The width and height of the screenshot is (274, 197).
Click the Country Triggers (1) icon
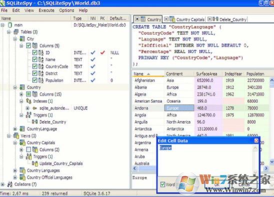28,115
